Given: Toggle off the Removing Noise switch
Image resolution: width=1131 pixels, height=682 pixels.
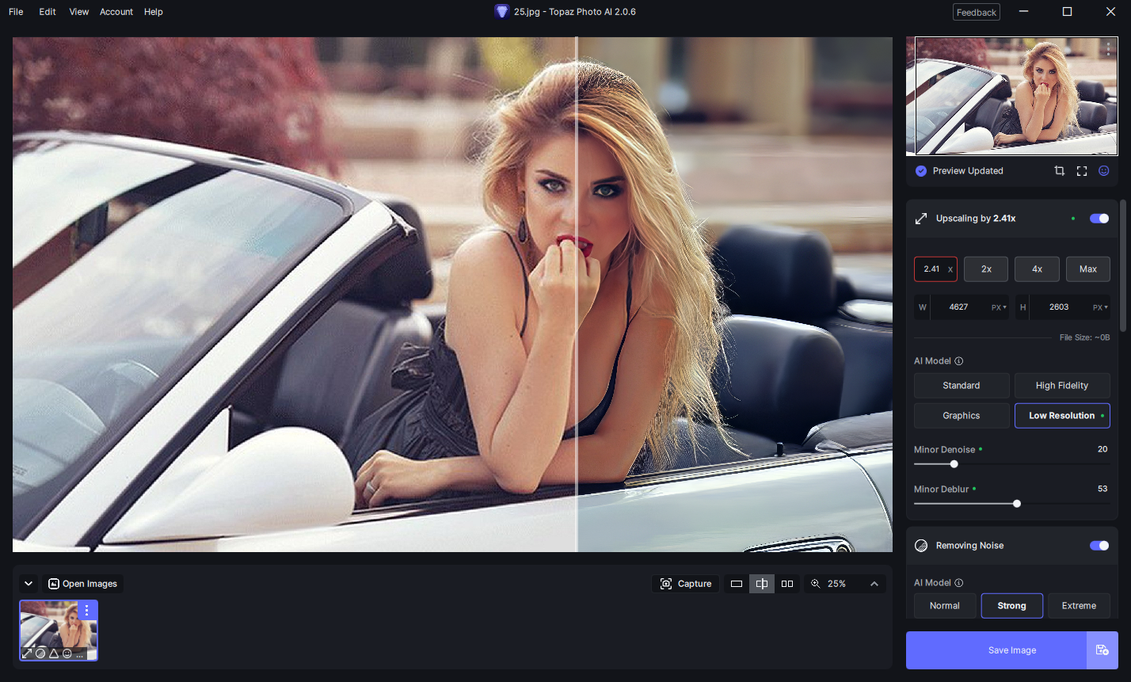Looking at the screenshot, I should pyautogui.click(x=1099, y=546).
